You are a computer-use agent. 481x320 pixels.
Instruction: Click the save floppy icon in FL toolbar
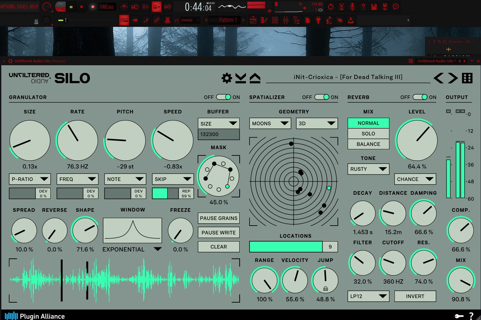[374, 7]
